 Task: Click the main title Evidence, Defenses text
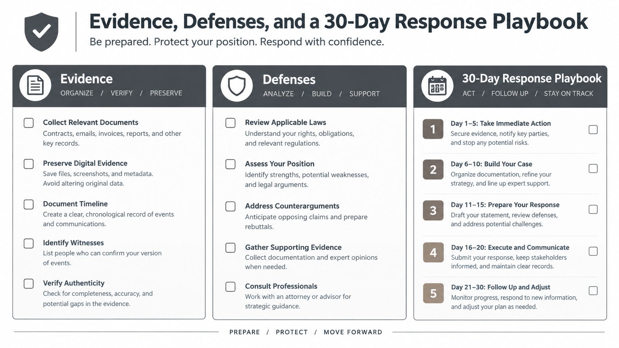point(338,21)
